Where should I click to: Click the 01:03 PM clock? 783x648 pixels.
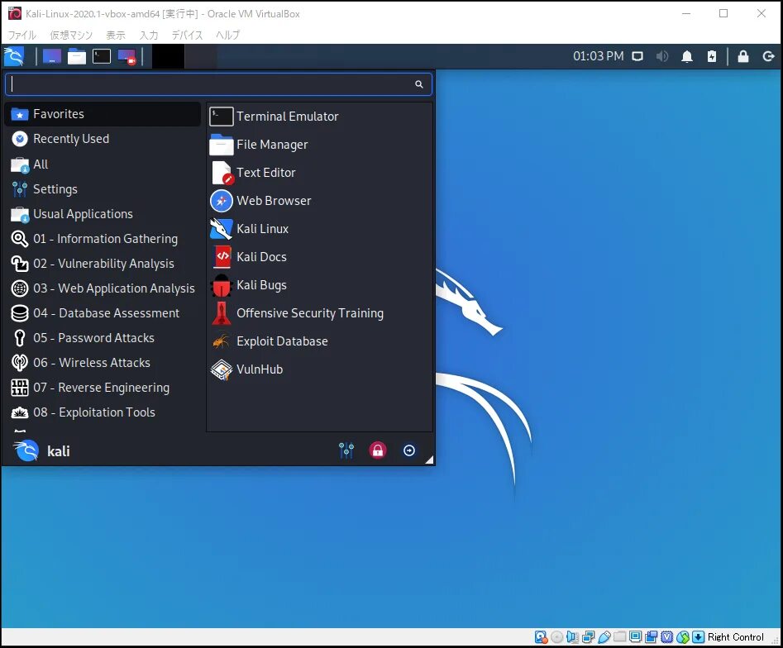[599, 56]
